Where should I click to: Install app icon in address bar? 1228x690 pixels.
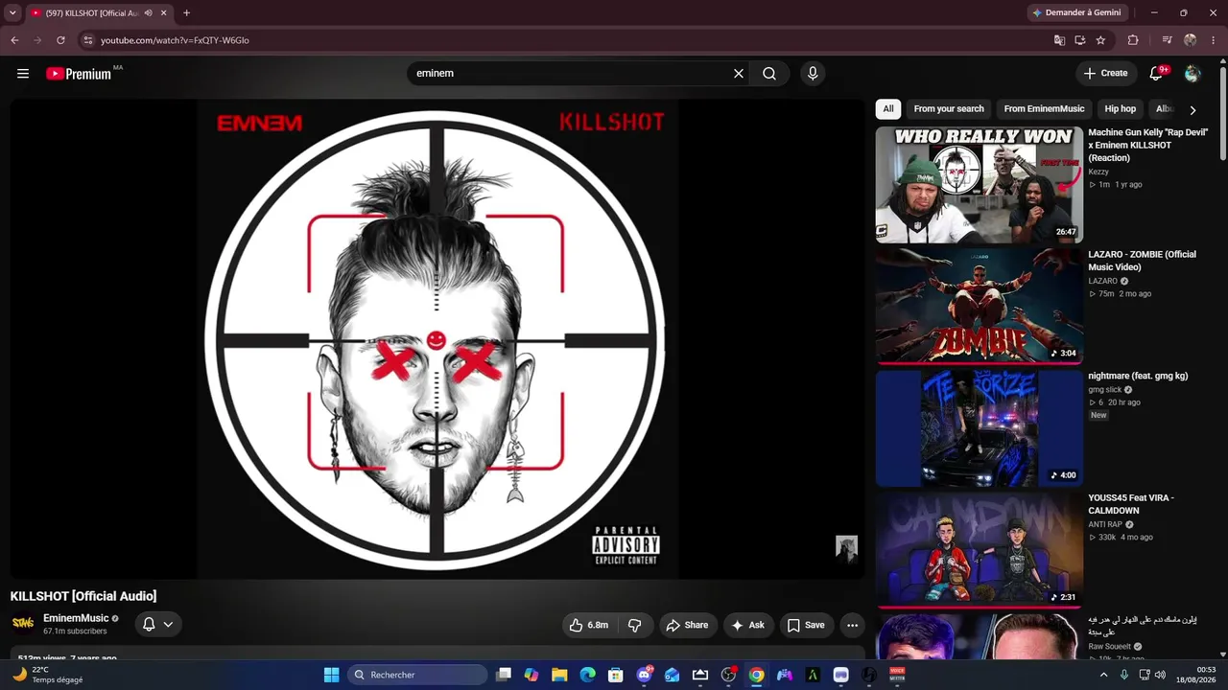1080,40
